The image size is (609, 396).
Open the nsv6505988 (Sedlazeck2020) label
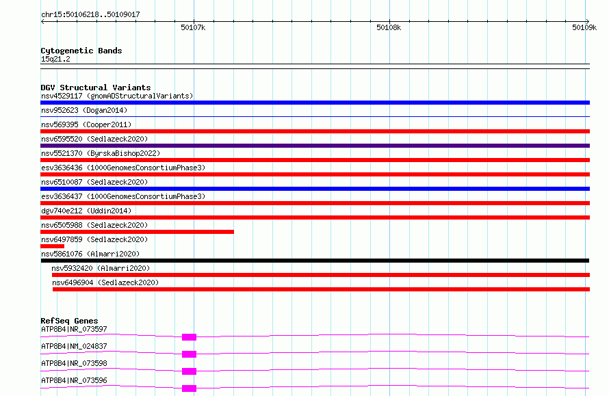coord(94,225)
